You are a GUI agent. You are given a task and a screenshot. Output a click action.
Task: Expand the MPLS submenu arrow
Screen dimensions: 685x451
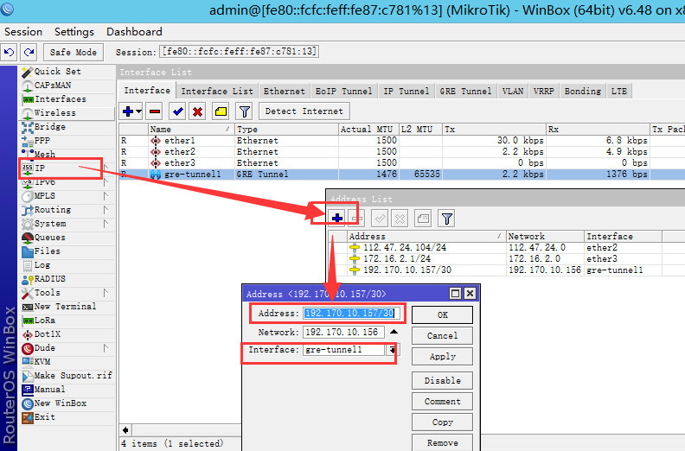(106, 195)
